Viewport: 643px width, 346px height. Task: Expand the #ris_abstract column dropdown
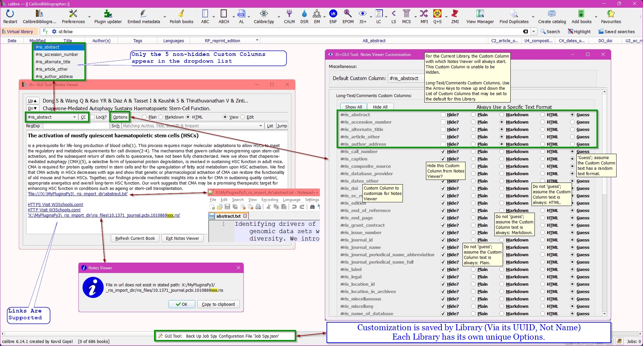tap(74, 117)
